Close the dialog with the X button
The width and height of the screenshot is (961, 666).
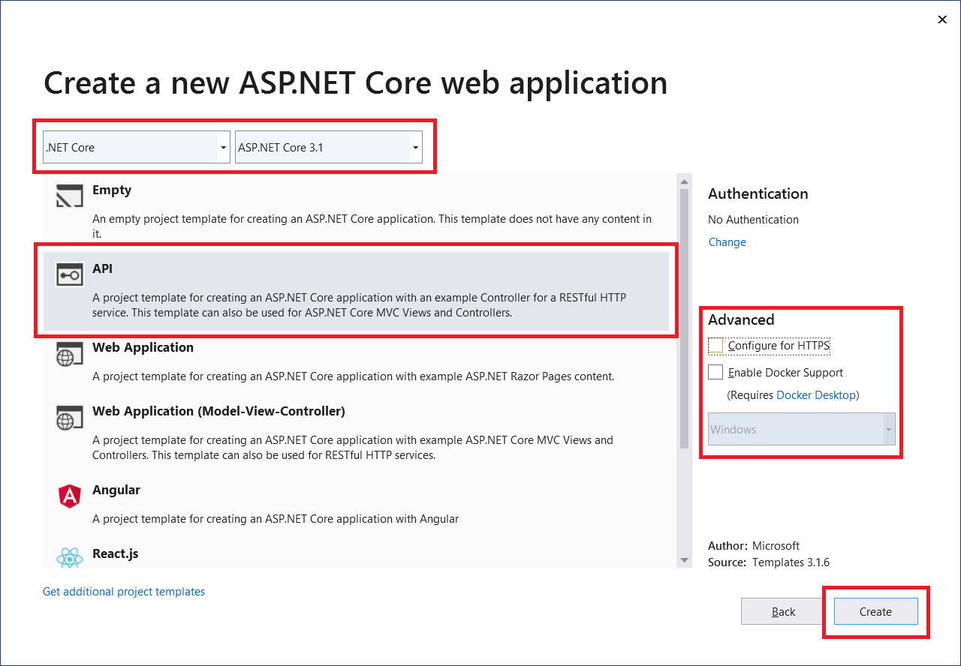942,19
